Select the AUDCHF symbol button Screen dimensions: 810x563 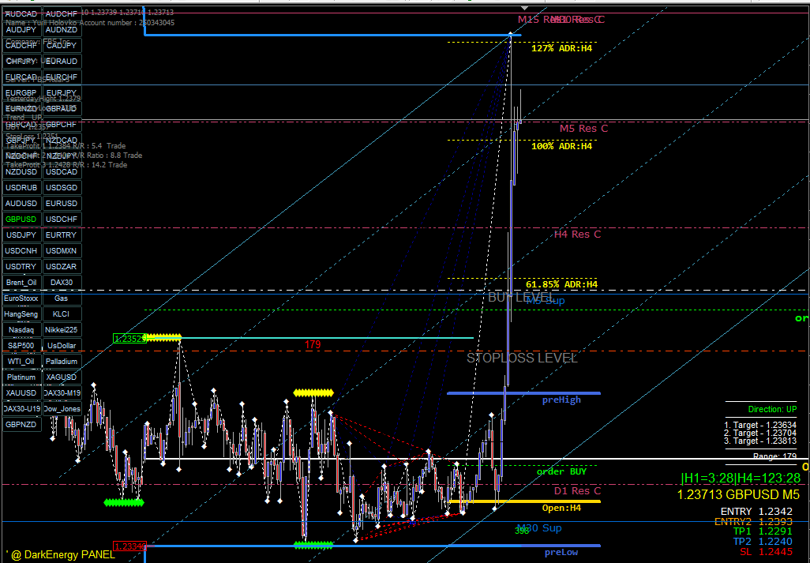pyautogui.click(x=62, y=14)
